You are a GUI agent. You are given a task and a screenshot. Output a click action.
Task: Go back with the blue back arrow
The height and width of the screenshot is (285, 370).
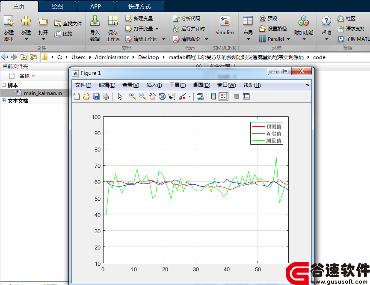(4, 57)
